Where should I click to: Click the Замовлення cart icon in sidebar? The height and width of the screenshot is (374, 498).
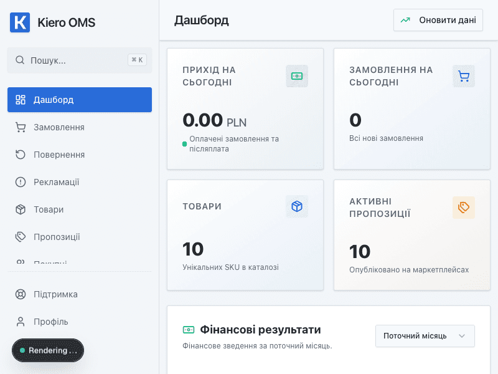tap(21, 127)
